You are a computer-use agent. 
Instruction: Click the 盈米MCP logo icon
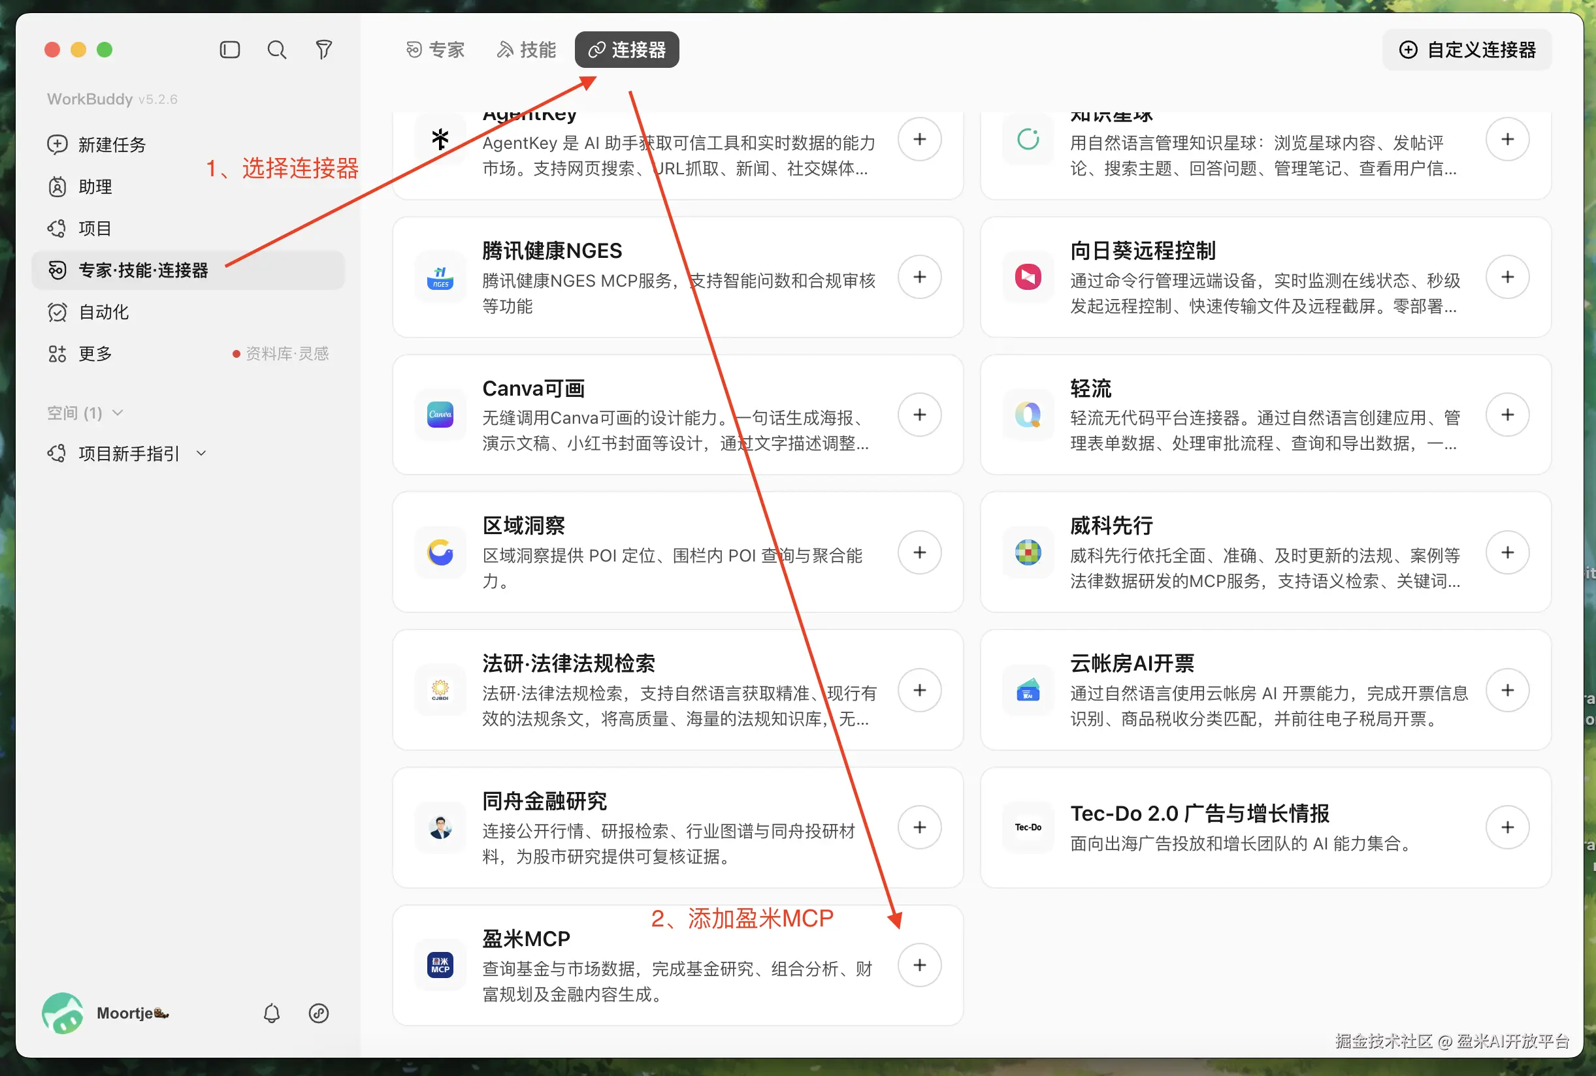pyautogui.click(x=440, y=965)
